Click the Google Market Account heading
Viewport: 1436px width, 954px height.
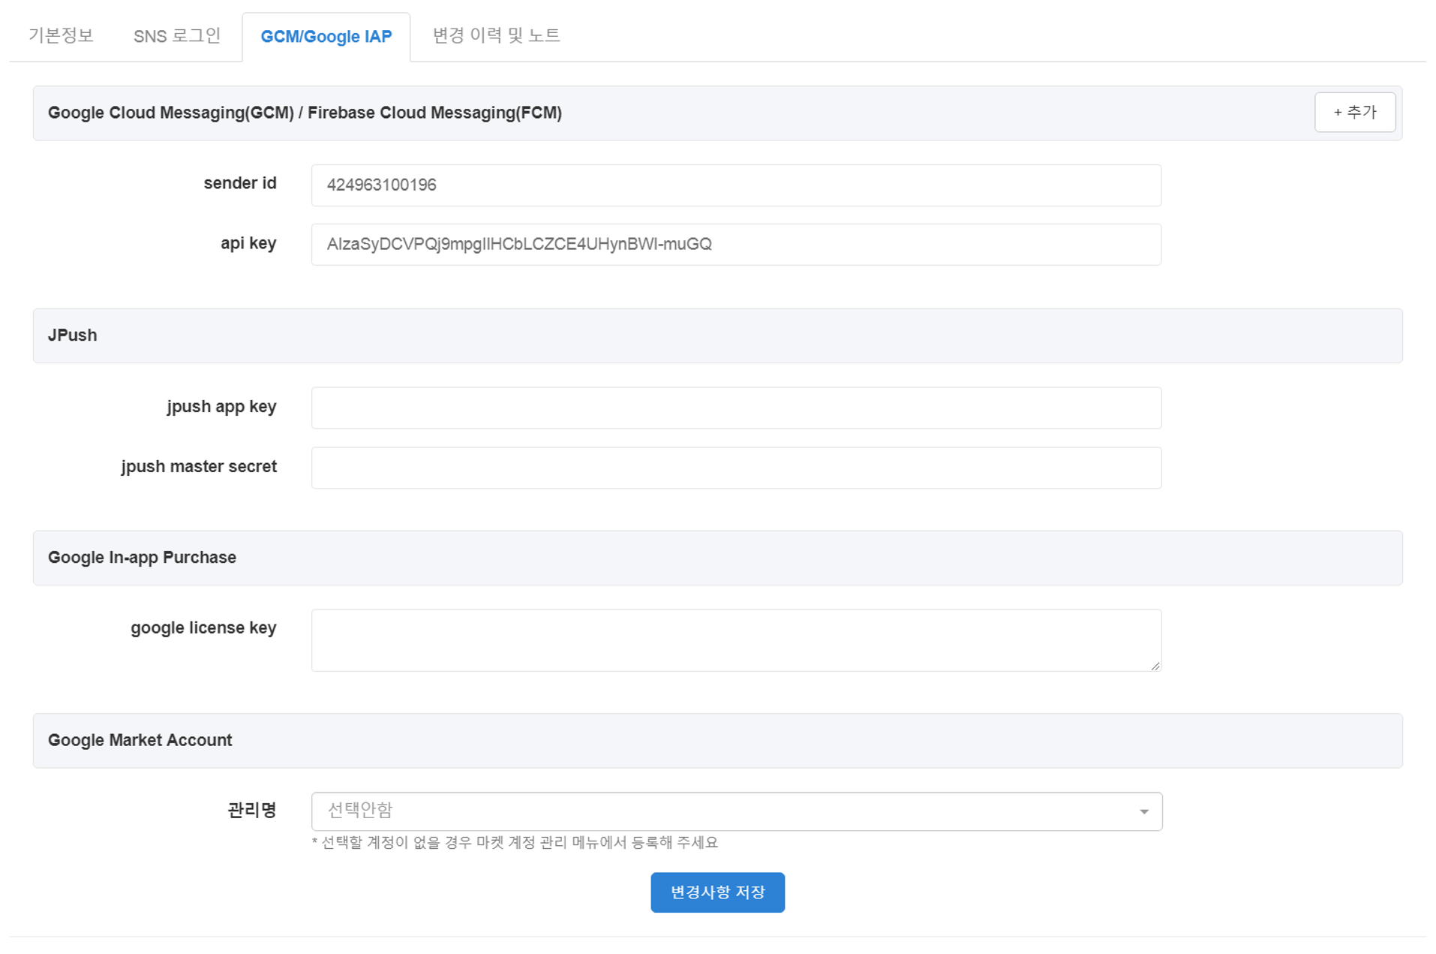[140, 740]
